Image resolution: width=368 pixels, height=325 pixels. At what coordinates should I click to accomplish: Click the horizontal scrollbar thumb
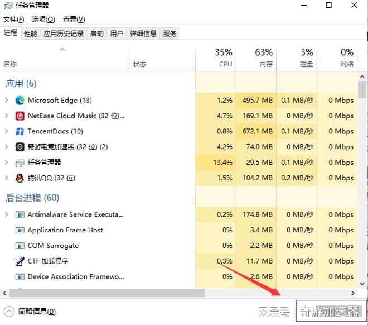coord(107,293)
